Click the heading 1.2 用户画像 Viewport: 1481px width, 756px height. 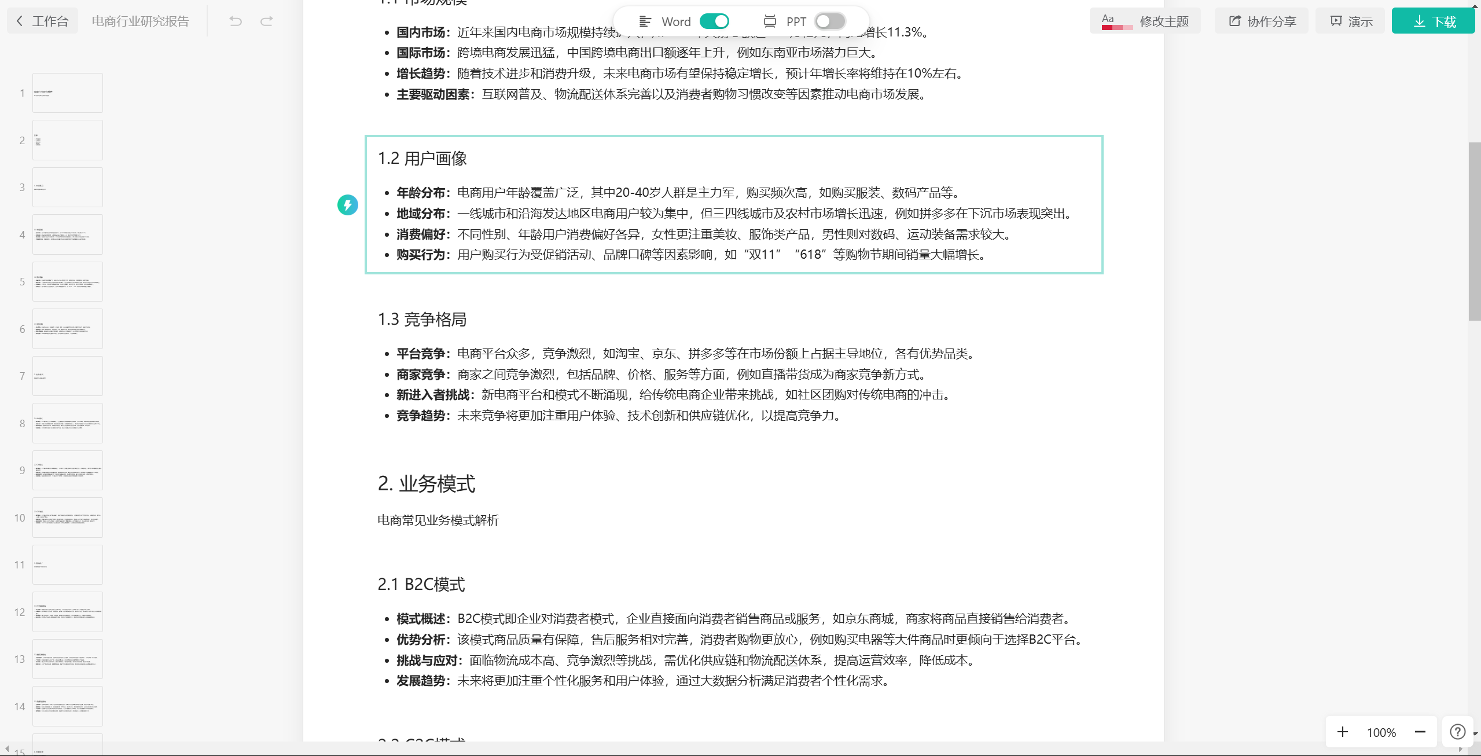coord(422,159)
